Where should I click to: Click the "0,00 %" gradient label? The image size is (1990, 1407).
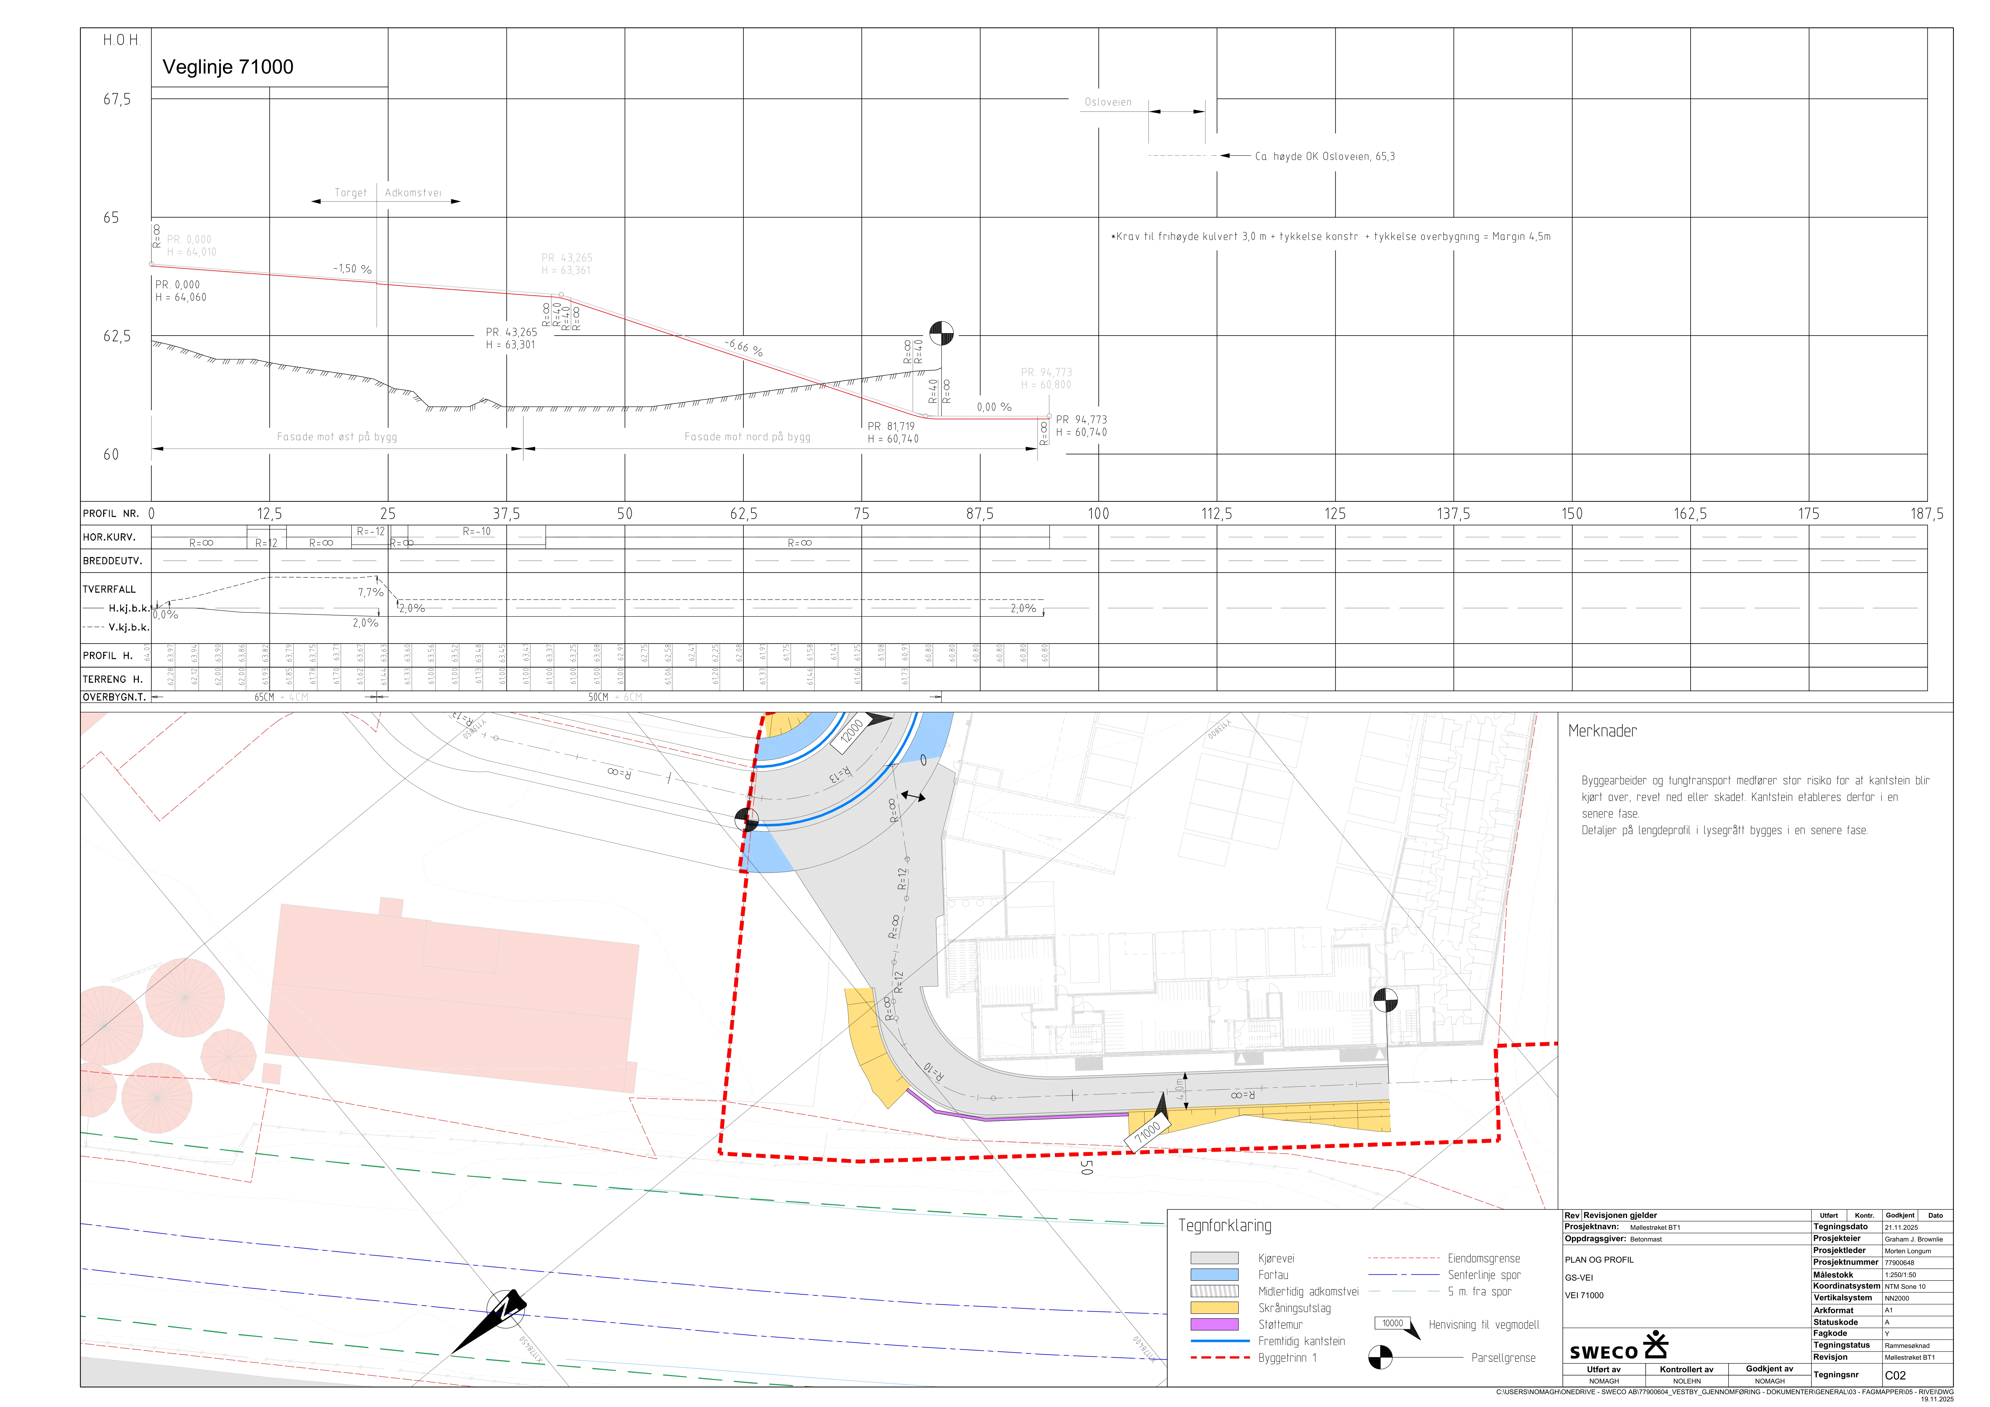click(x=994, y=407)
